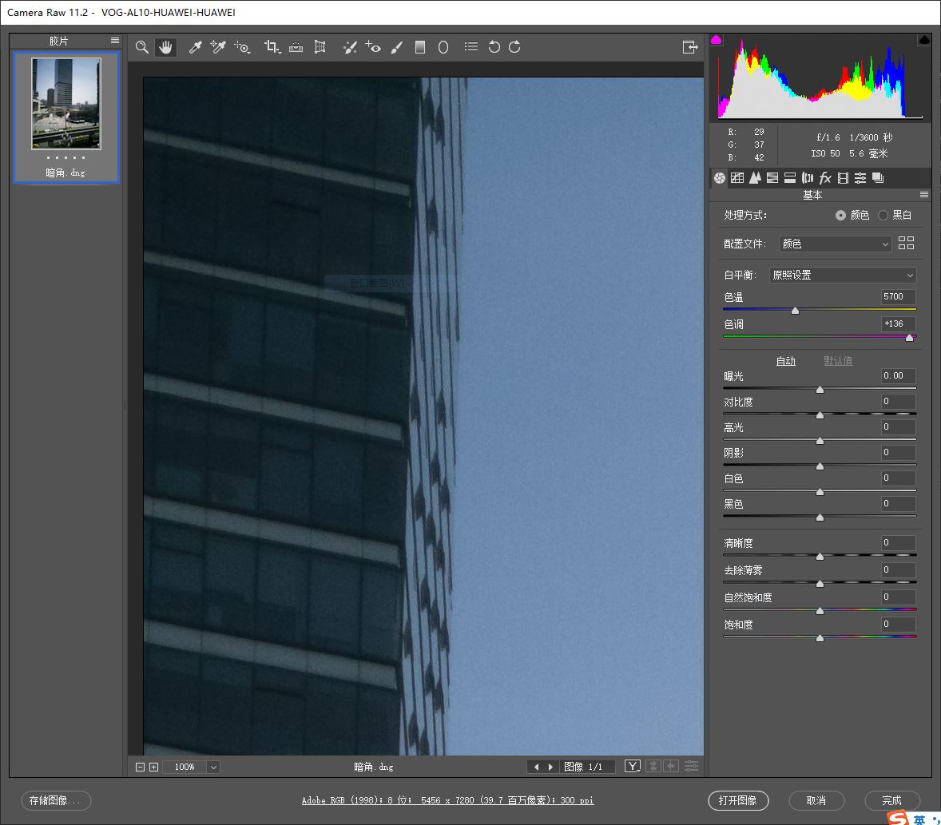Screen dimensions: 941x825
Task: Open the profile browser grid icon
Action: click(906, 244)
